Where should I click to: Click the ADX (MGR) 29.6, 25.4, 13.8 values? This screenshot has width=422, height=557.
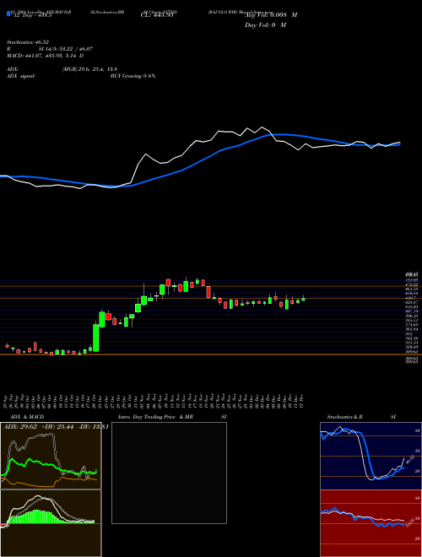(x=89, y=69)
